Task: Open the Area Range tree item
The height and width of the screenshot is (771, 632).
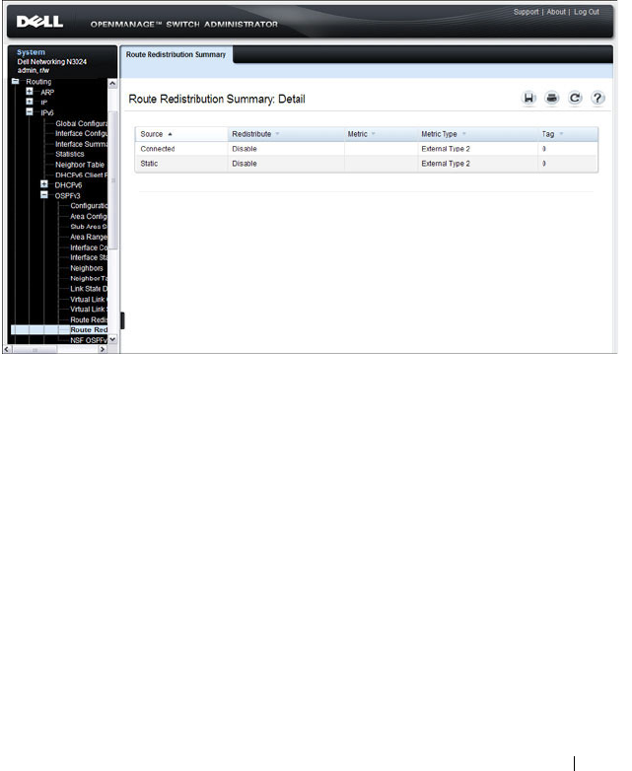Action: point(89,237)
